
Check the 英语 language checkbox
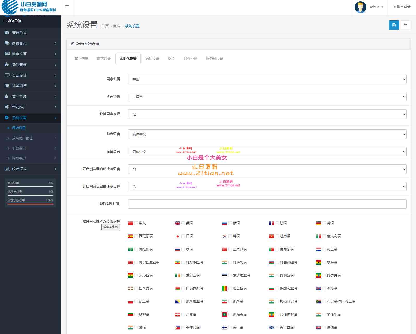183,223
